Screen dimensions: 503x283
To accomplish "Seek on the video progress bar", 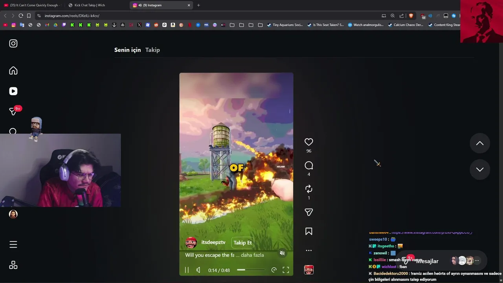I will tap(251, 270).
